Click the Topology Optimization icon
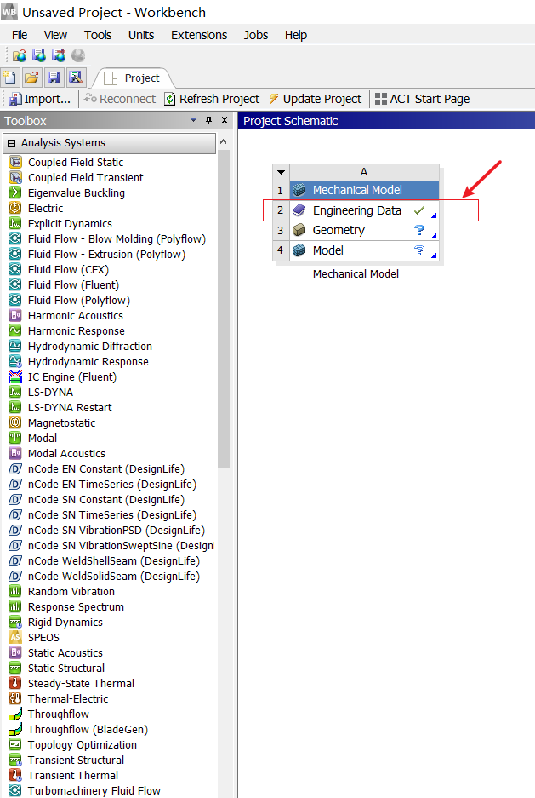Image resolution: width=535 pixels, height=798 pixels. click(15, 744)
